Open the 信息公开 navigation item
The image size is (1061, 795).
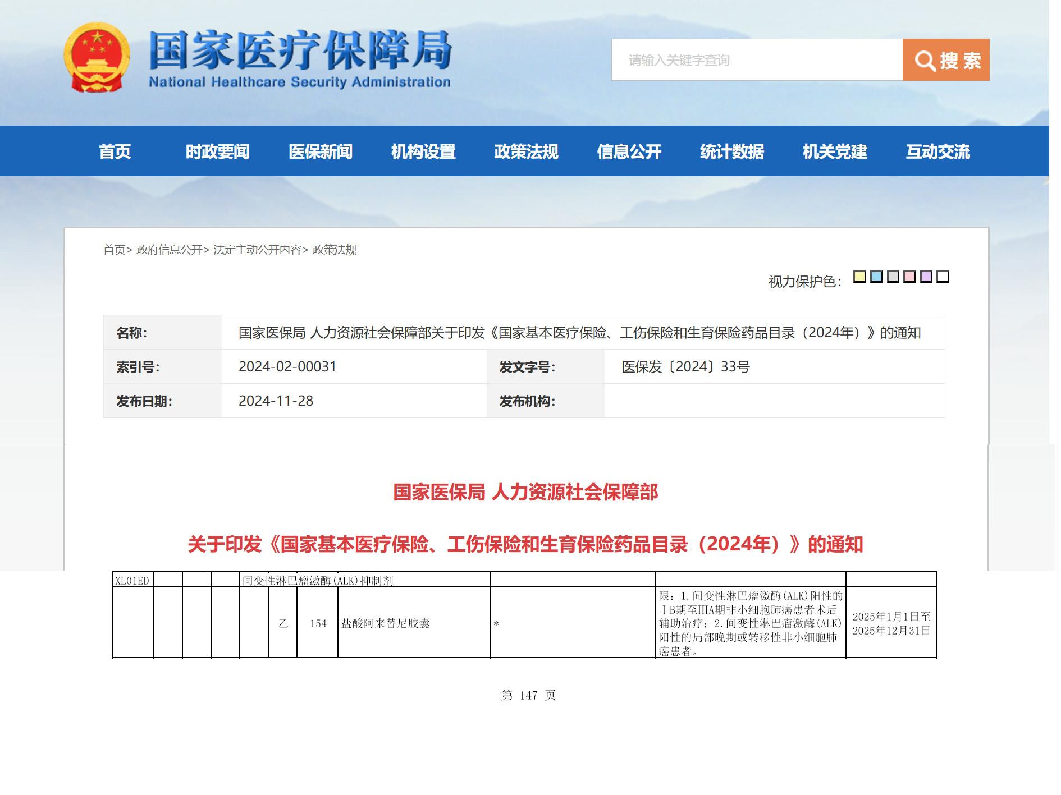click(x=629, y=151)
